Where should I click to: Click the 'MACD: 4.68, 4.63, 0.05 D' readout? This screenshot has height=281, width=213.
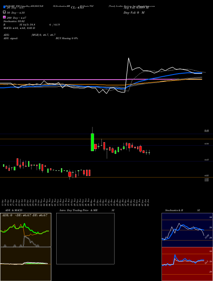[19, 28]
